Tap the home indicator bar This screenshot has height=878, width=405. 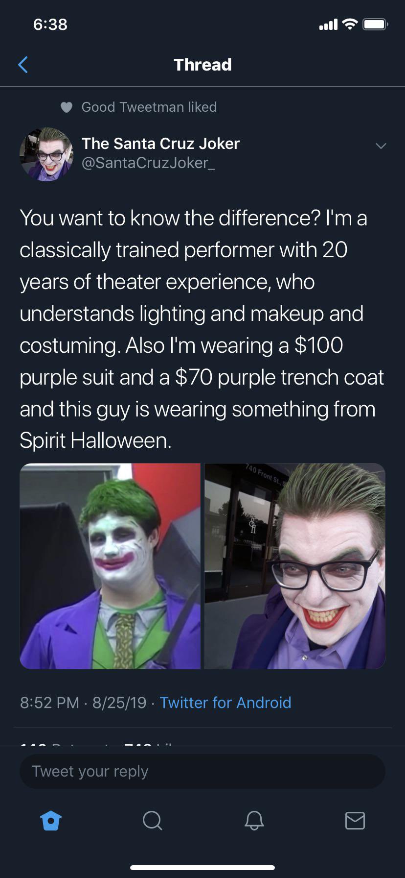(202, 868)
